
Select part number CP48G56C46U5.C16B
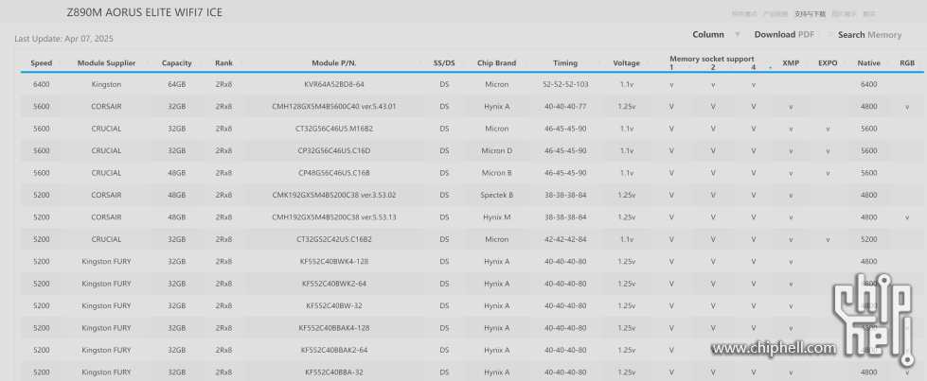click(x=334, y=173)
